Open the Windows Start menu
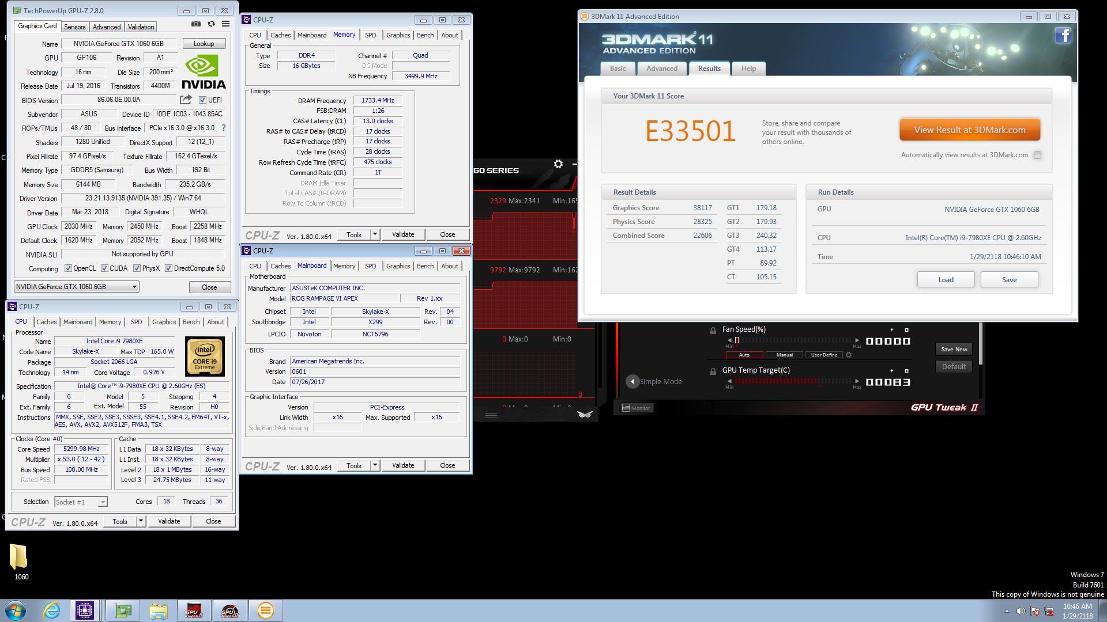This screenshot has width=1107, height=622. [x=16, y=610]
